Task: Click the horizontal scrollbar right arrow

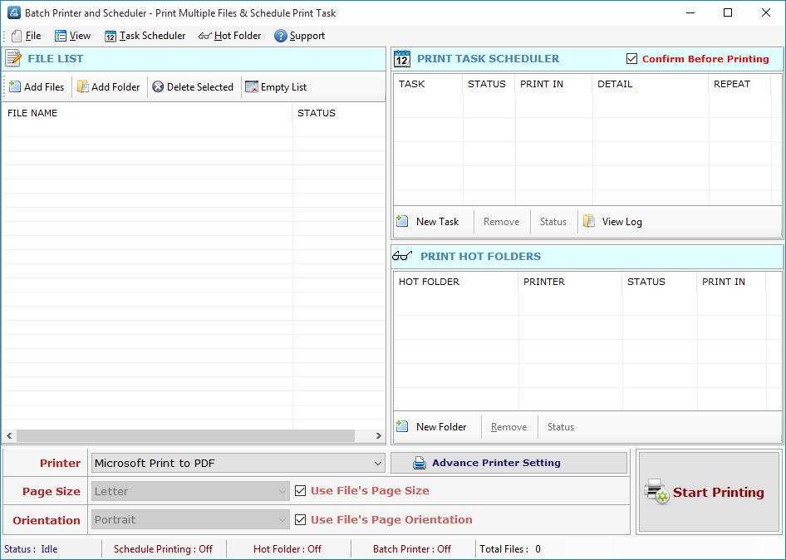Action: [x=379, y=435]
